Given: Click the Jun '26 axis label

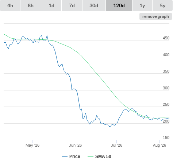Looking at the screenshot, I should [75, 145].
